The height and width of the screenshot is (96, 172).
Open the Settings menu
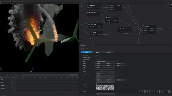(x=14, y=1)
